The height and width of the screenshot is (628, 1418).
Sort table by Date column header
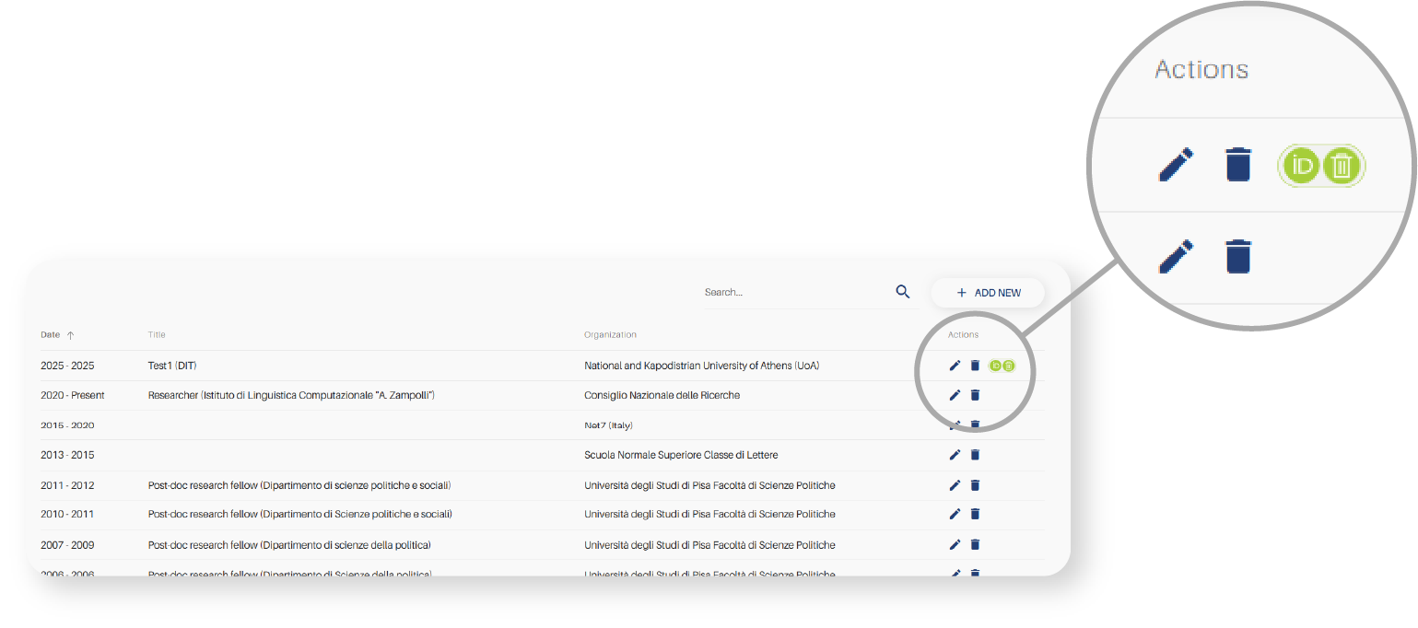51,335
